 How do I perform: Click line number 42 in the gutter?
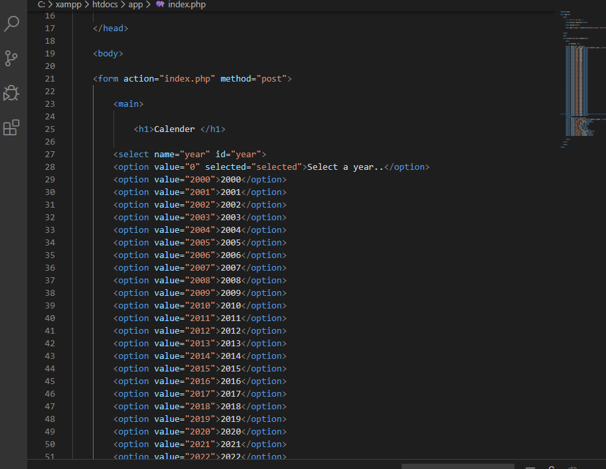pos(50,344)
